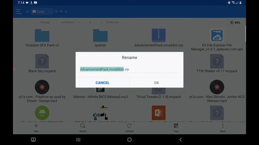Confirm rename with OK button

157,83
